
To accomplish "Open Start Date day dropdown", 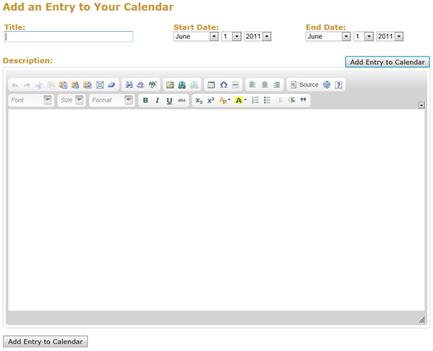I will coord(231,36).
